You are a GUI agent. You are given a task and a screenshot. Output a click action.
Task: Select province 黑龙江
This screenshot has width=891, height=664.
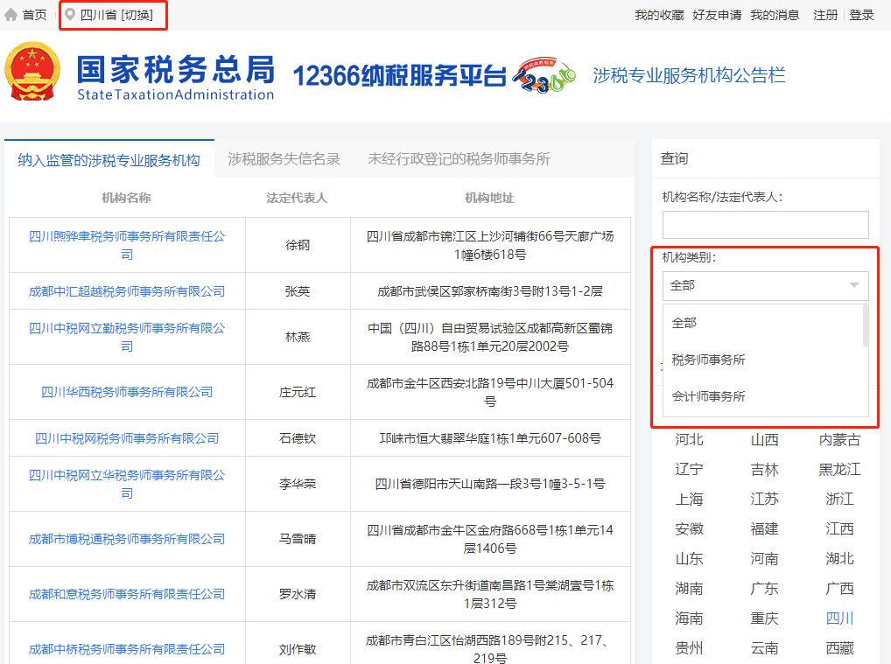click(x=840, y=469)
